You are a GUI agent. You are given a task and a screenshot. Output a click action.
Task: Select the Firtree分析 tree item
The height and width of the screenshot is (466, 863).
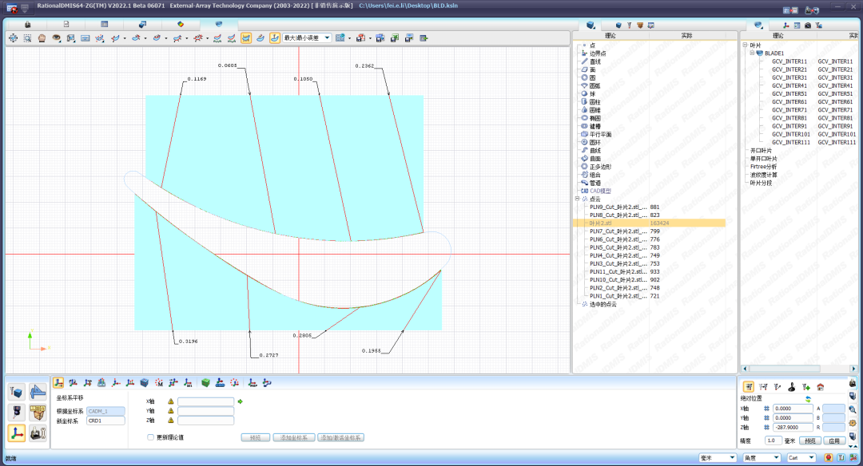coord(763,166)
